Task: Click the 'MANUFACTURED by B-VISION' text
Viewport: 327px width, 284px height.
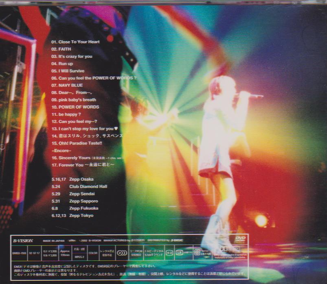Action: coord(124,240)
